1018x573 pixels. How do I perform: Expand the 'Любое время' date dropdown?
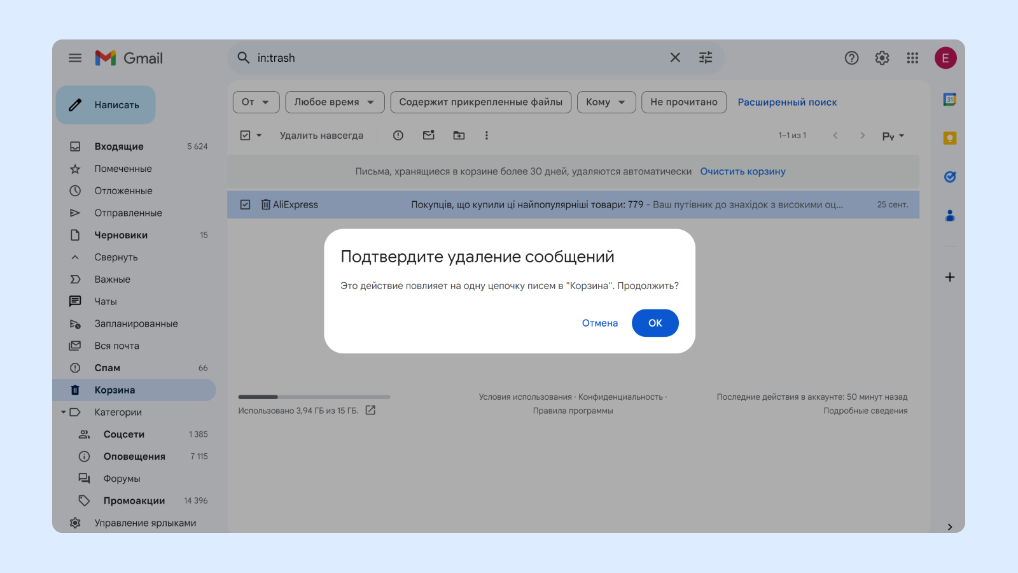tap(334, 102)
